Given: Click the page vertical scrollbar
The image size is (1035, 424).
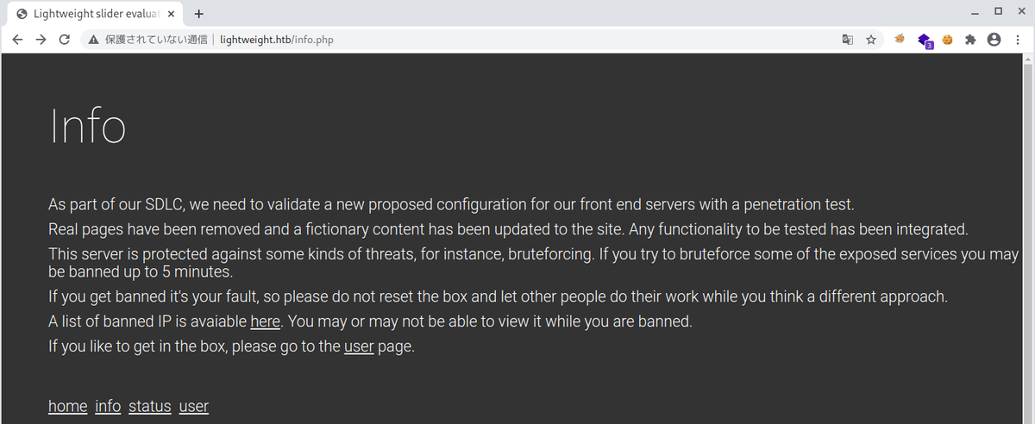Looking at the screenshot, I should (1027, 239).
